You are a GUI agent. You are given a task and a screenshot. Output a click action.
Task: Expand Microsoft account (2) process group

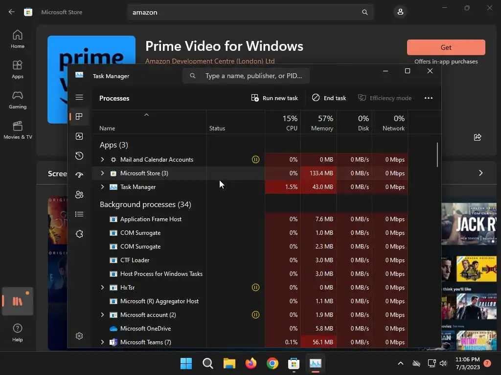pyautogui.click(x=102, y=315)
